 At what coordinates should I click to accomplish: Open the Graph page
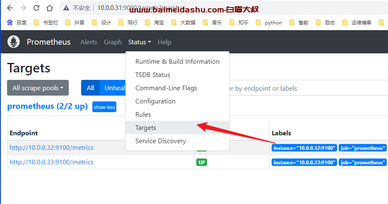click(113, 42)
